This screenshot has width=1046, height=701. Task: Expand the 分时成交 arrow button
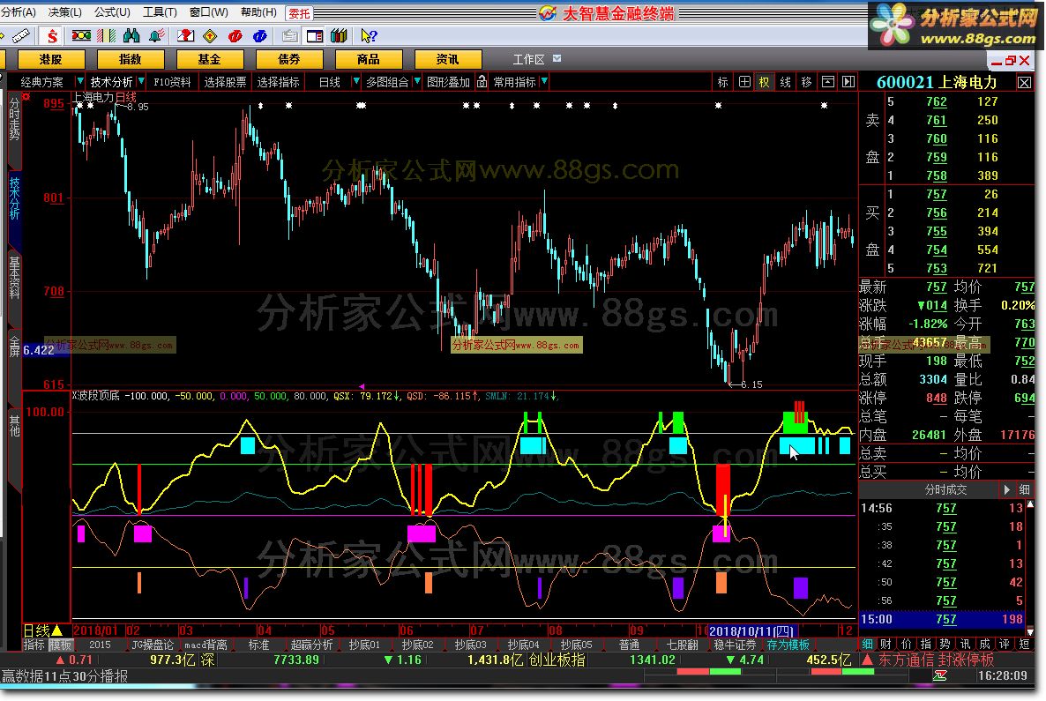tap(1006, 489)
